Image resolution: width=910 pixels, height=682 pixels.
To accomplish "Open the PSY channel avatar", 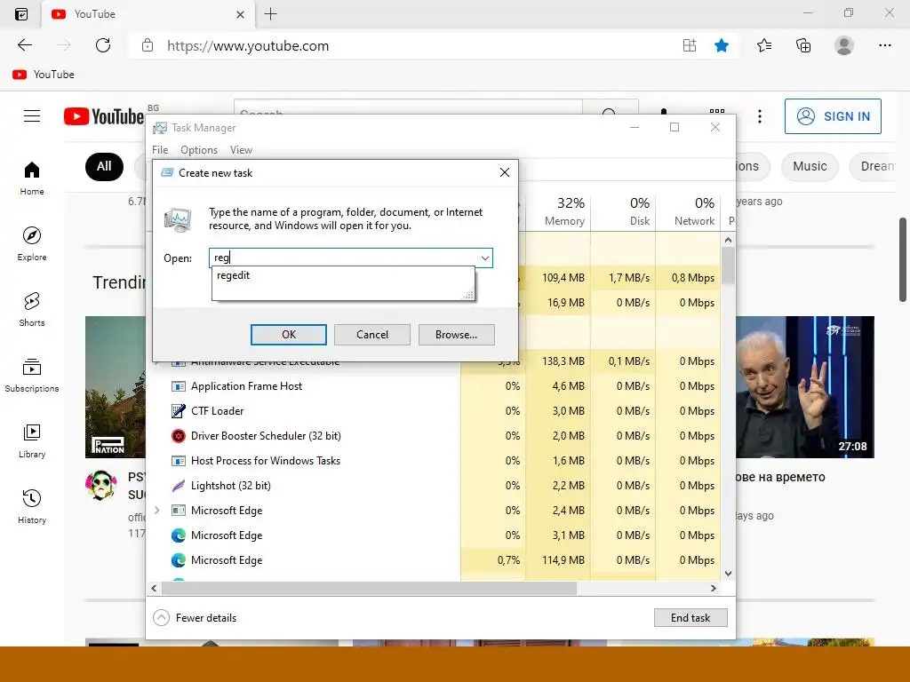I will pyautogui.click(x=101, y=486).
